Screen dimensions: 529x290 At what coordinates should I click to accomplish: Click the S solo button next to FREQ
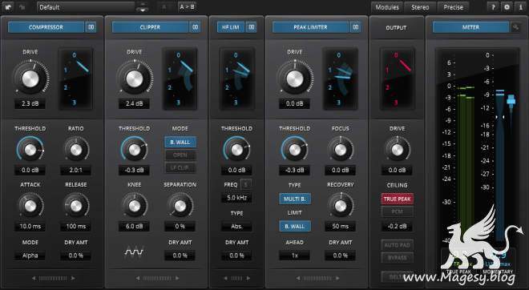click(246, 184)
